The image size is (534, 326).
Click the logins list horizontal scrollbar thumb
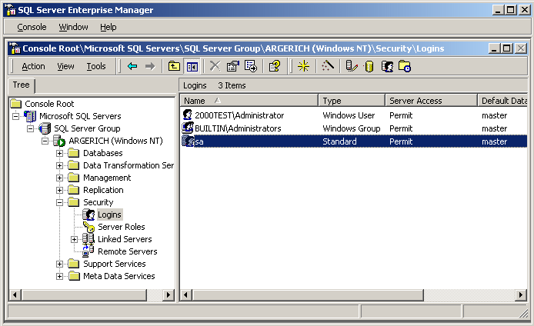click(308, 294)
